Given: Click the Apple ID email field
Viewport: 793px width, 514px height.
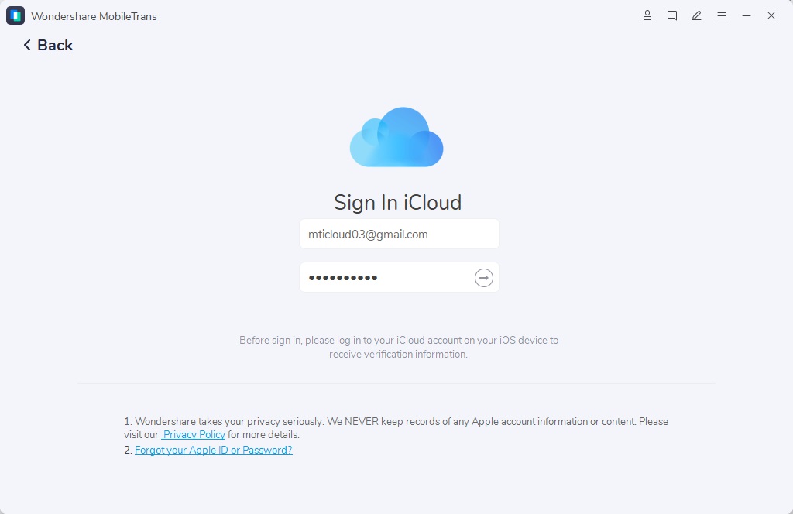Looking at the screenshot, I should point(399,234).
